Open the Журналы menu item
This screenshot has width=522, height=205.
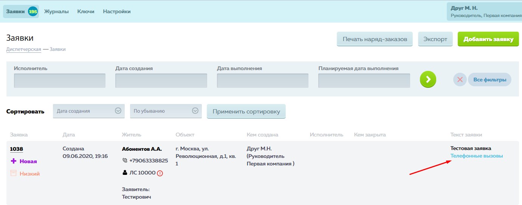click(56, 12)
